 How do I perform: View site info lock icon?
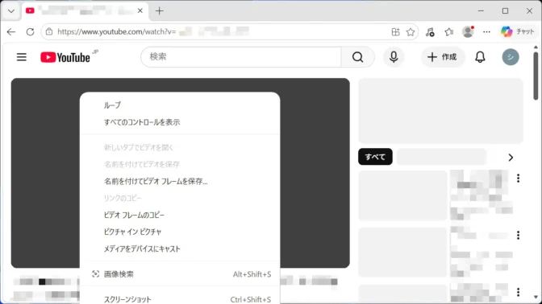pos(49,31)
